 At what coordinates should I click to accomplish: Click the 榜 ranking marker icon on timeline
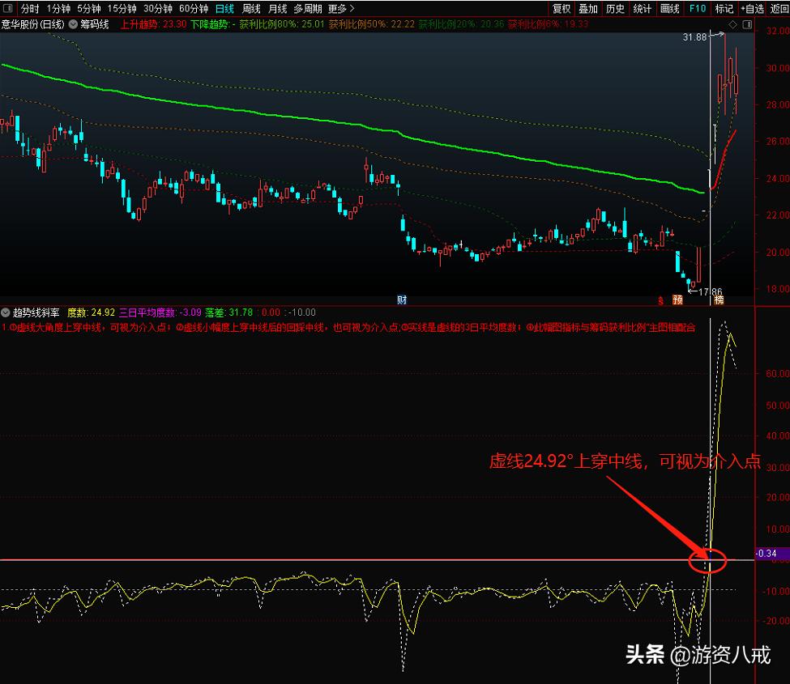[719, 300]
